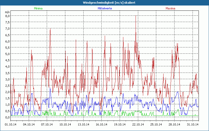Select the 5,0 y-axis tick label
The width and height of the screenshot is (209, 131).
(8, 54)
